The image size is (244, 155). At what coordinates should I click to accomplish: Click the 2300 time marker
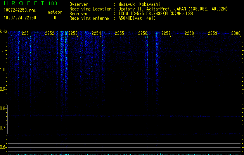[x=236, y=33]
